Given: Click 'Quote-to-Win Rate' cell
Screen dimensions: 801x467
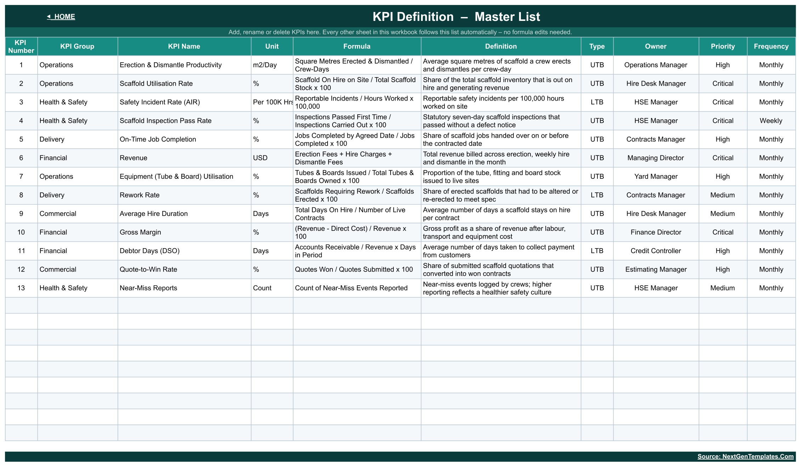Looking at the screenshot, I should click(184, 269).
